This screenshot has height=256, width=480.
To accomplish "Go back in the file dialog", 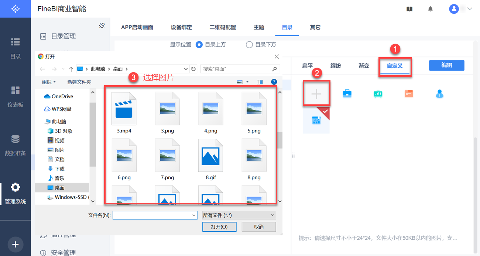I will pyautogui.click(x=42, y=69).
